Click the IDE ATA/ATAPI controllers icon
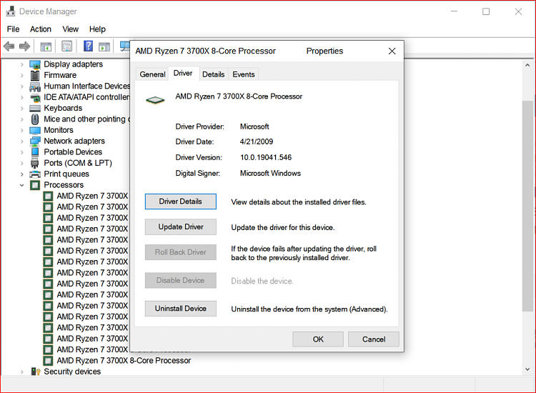Viewport: 536px width, 393px height. pos(35,97)
